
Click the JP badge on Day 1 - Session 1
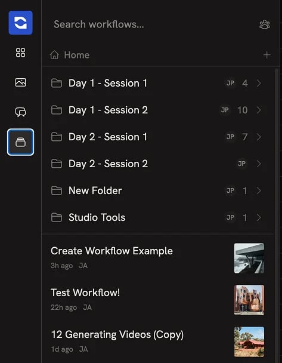[x=230, y=83]
